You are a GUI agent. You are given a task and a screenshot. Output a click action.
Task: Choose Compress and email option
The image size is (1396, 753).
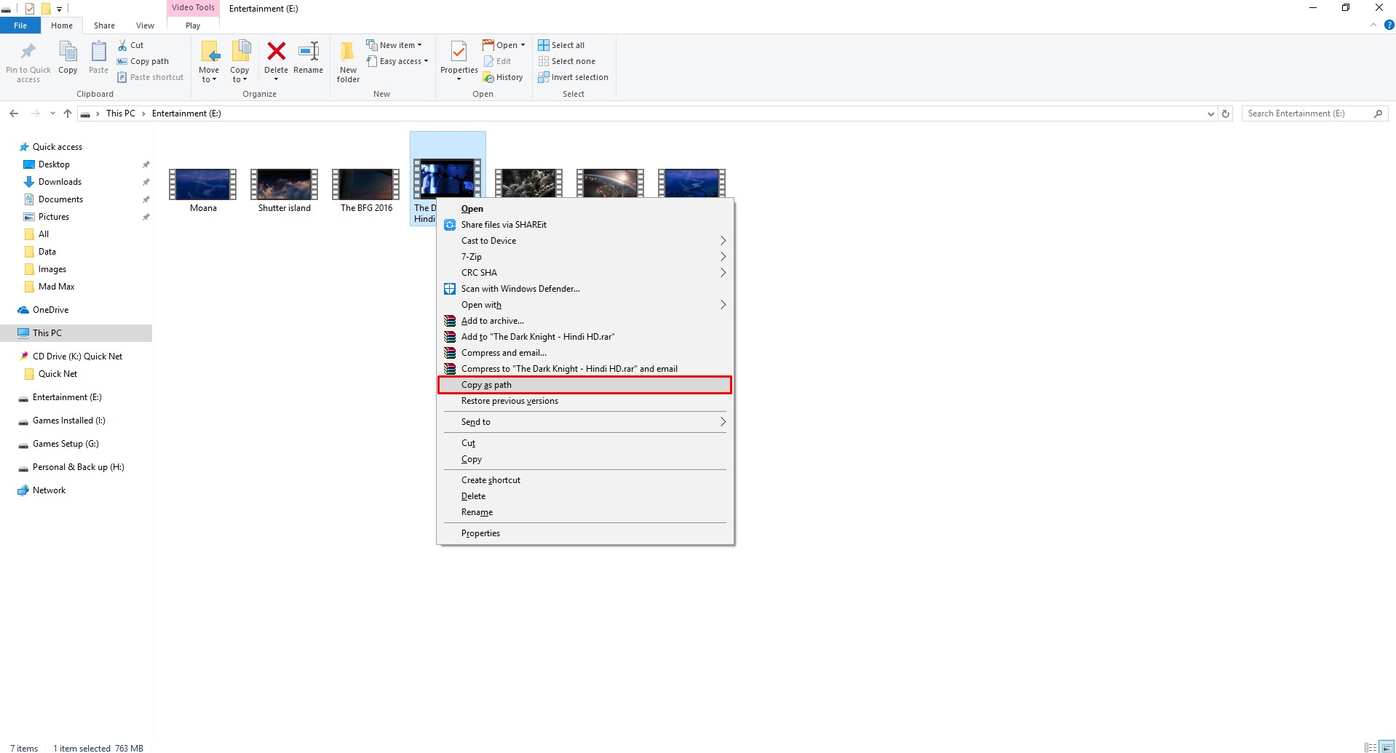(584, 353)
